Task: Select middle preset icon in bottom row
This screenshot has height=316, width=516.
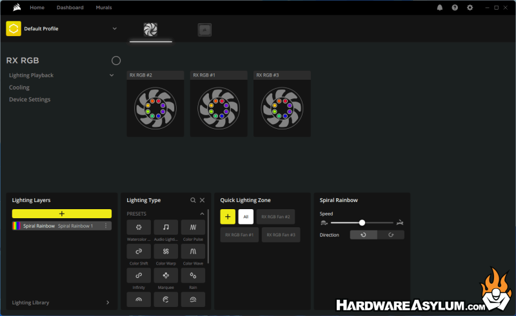Action: click(166, 299)
